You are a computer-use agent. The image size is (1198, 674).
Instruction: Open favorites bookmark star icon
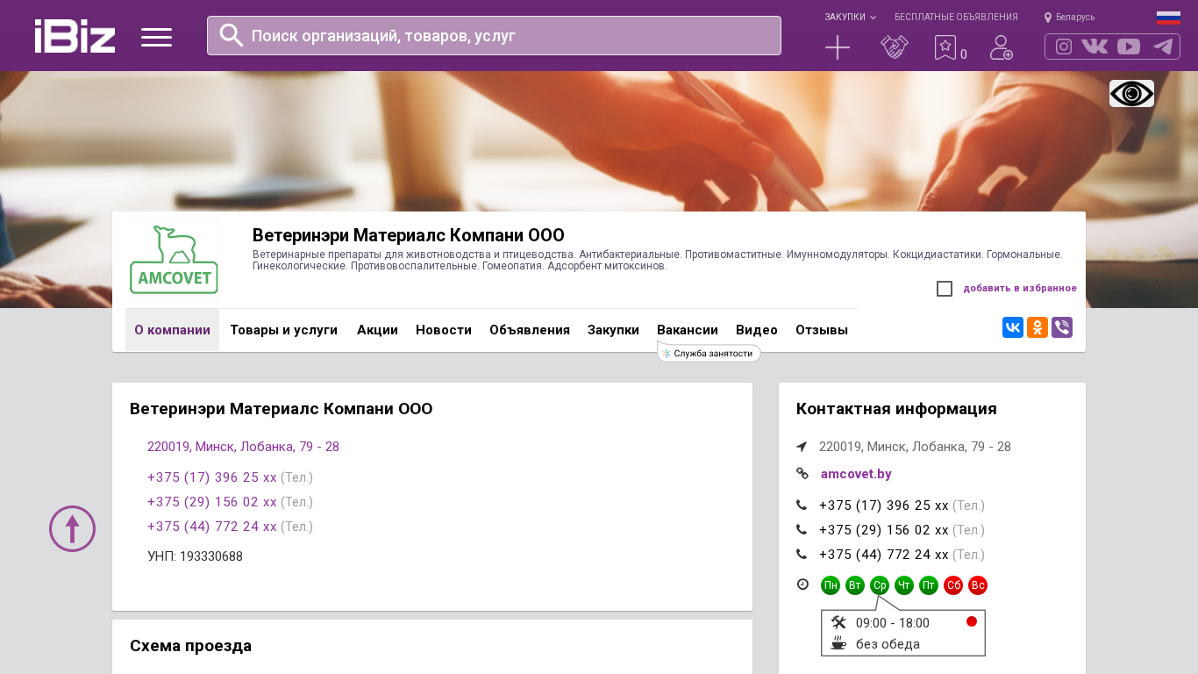click(945, 47)
